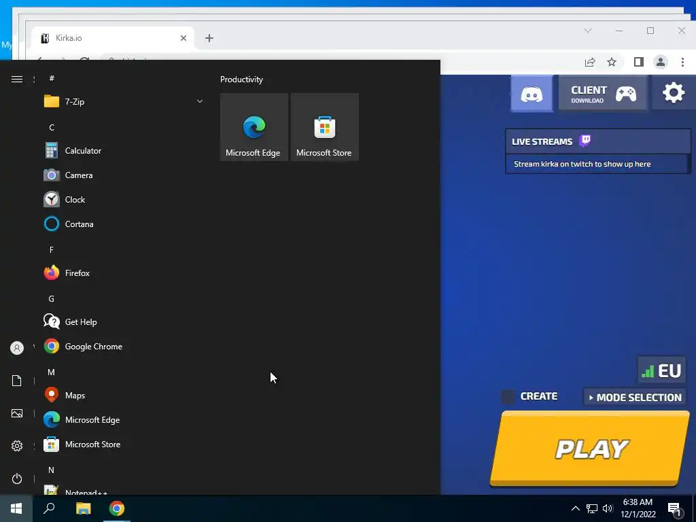696x522 pixels.
Task: Select the Kirka.io browser tab
Action: click(x=114, y=38)
